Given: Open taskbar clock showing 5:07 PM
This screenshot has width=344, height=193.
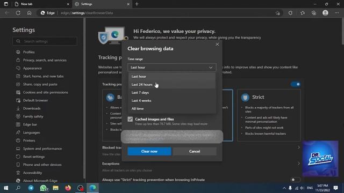Looking at the screenshot, I should click(322, 188).
